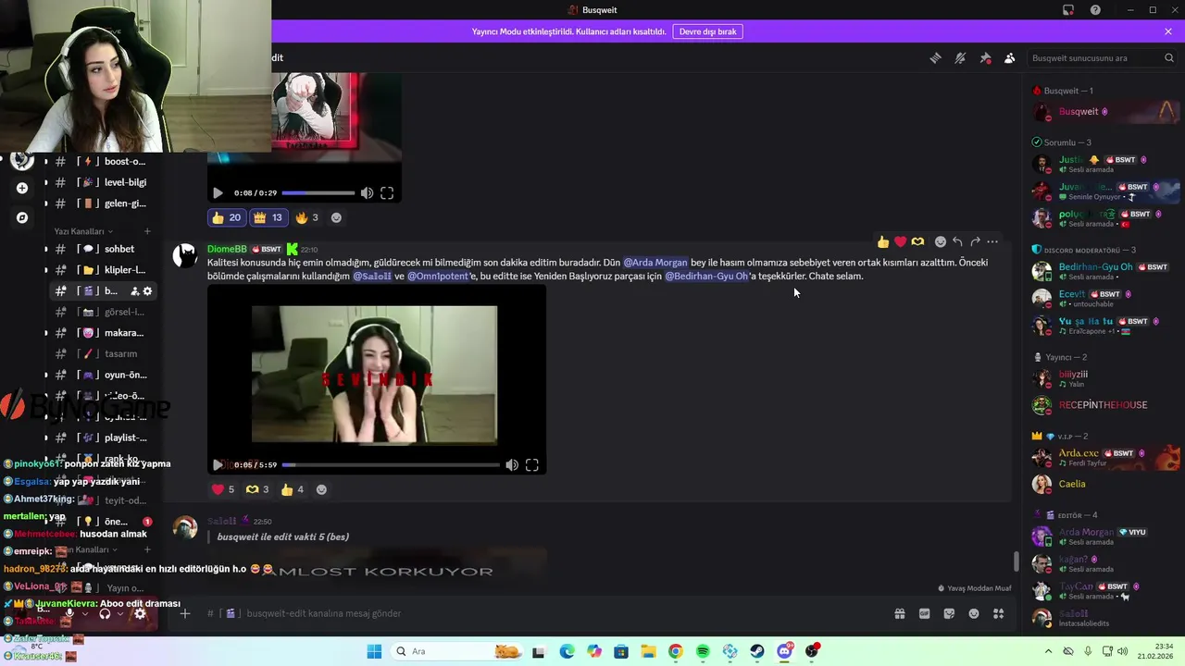Open emoji picker from message hover bar
Screen dimensions: 1185x666
(x=941, y=241)
